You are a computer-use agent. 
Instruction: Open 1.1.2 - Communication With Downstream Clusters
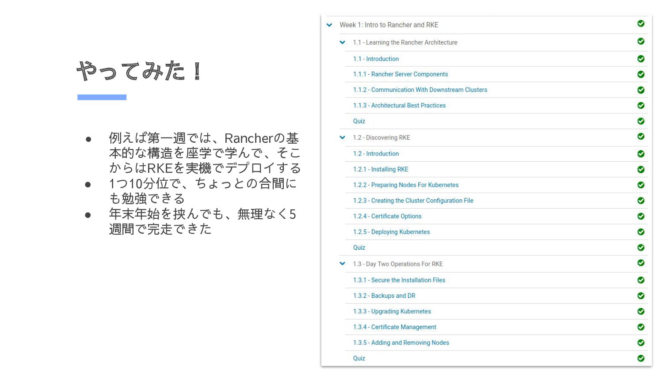(x=420, y=90)
